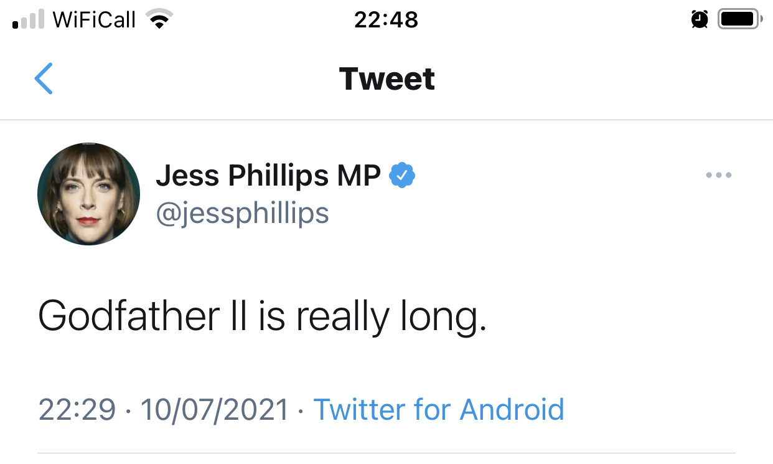Tap the battery indicator icon
The image size is (773, 464).
pos(739,20)
